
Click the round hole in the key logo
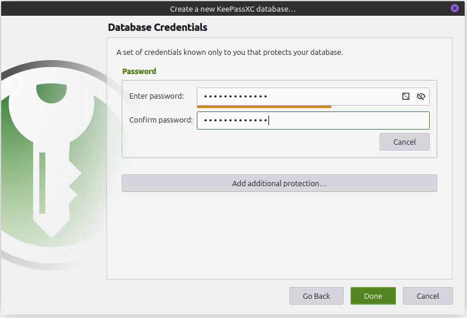tap(51, 91)
